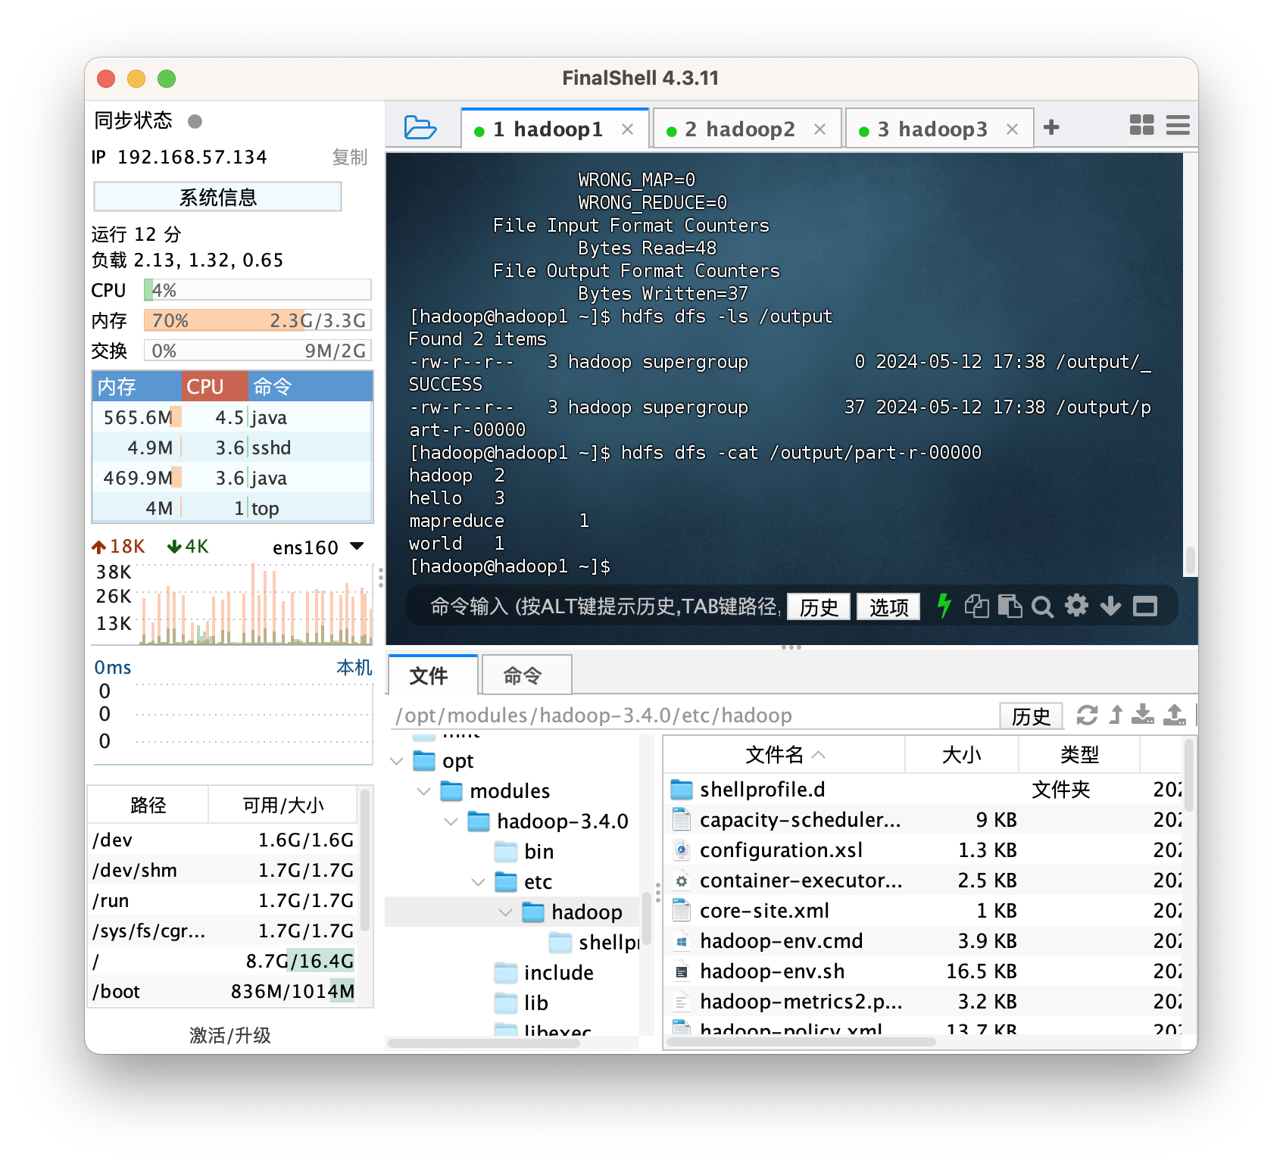Open path 历史 button in file panel
The image size is (1283, 1166).
tap(1031, 715)
